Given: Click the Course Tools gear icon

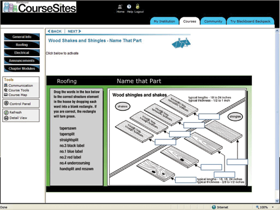Looking at the screenshot, I should point(6,90).
